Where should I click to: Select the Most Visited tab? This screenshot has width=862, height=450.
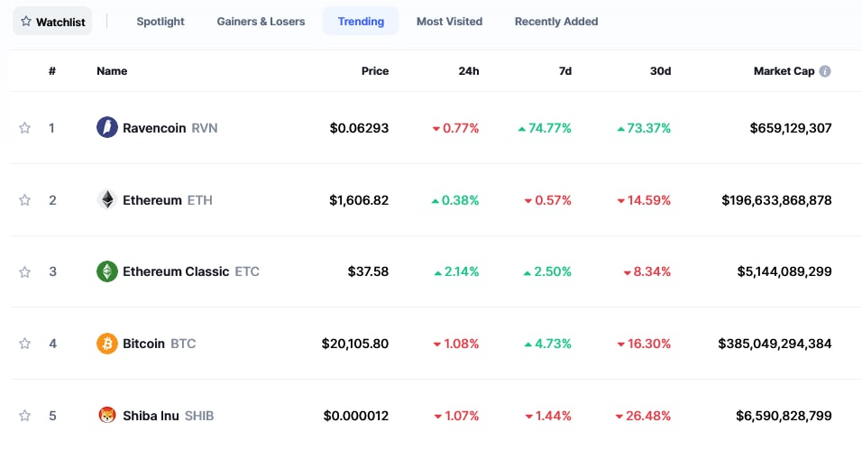pos(449,21)
